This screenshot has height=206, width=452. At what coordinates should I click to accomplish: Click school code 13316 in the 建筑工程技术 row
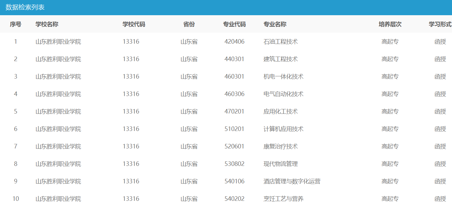pyautogui.click(x=131, y=59)
